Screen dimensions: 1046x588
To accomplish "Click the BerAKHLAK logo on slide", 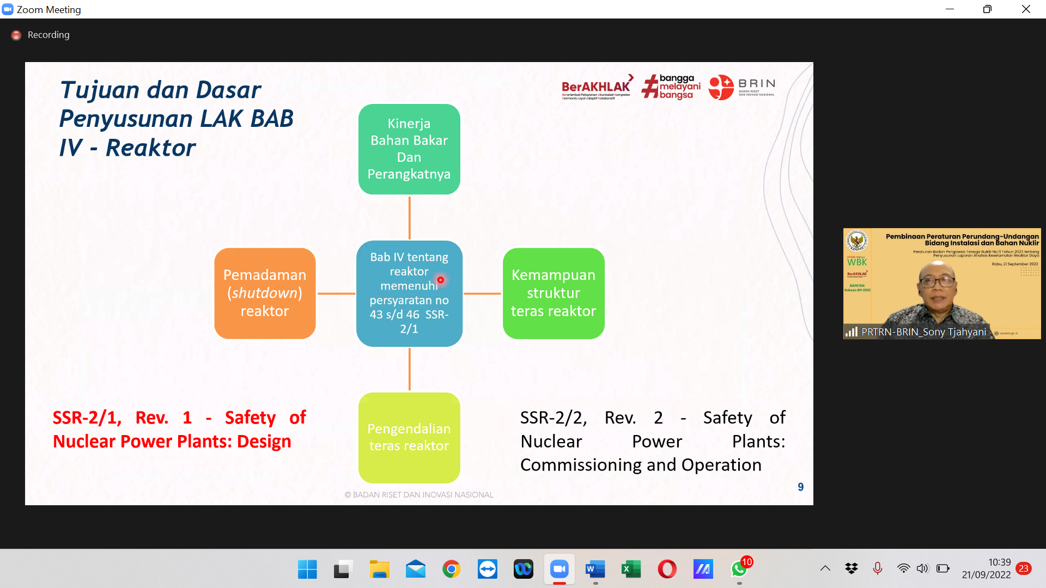I will 597,87.
